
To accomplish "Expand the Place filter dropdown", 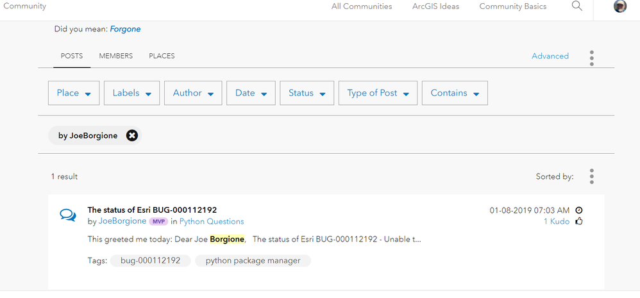I will click(74, 93).
